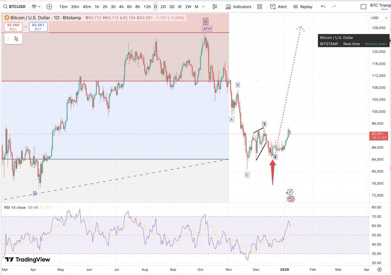This screenshot has height=275, width=391.
Task: Open the layout templates grid icon
Action: [x=259, y=7]
